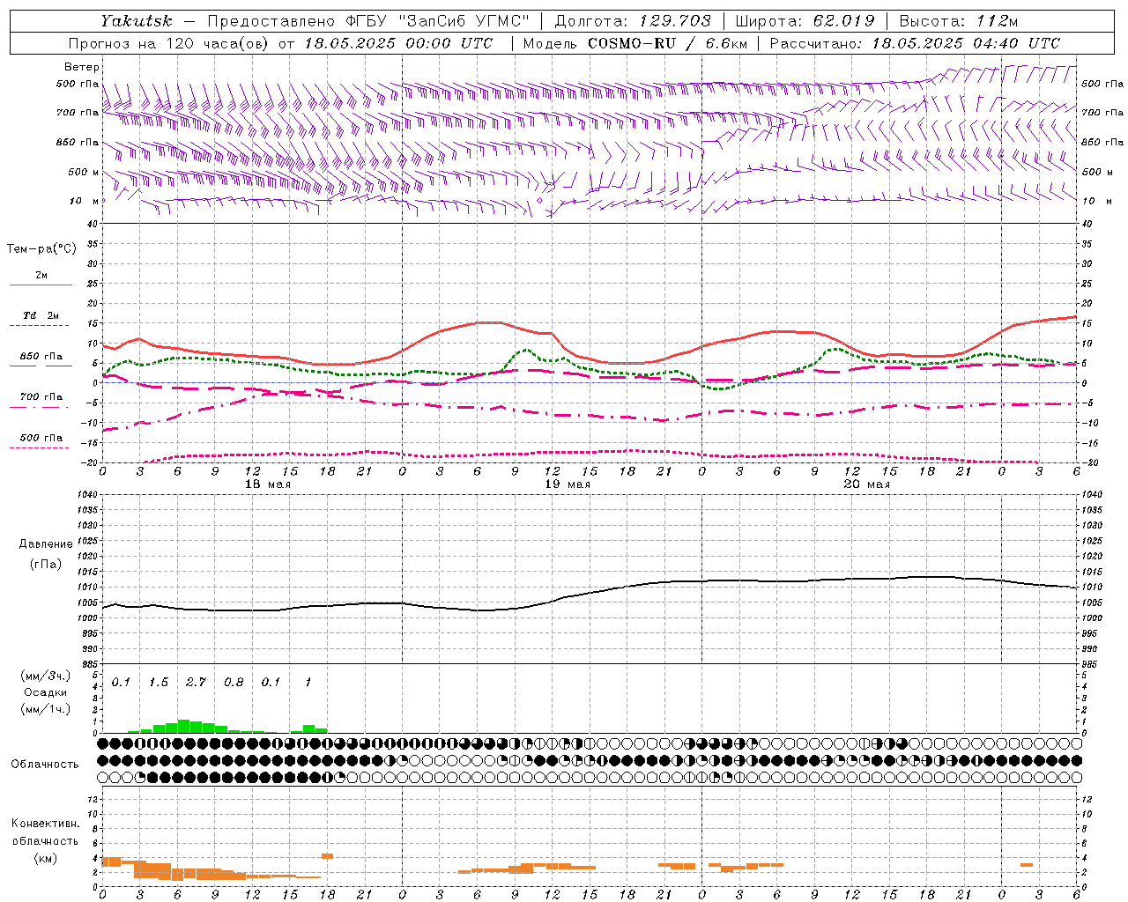
Task: Click the "500 гПа" temperature legend entry
Action: coord(41,438)
